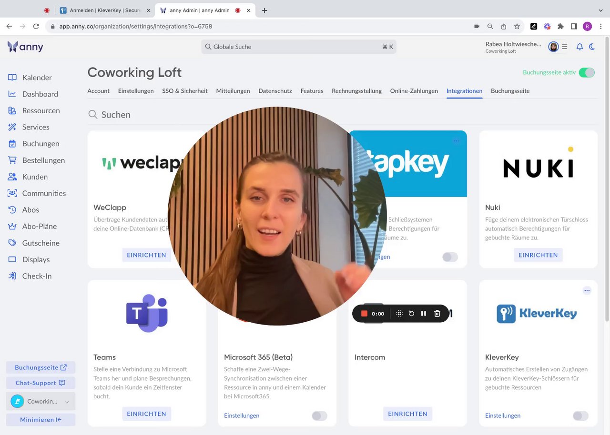610x435 pixels.
Task: Open the browser tab list chevron
Action: click(600, 10)
